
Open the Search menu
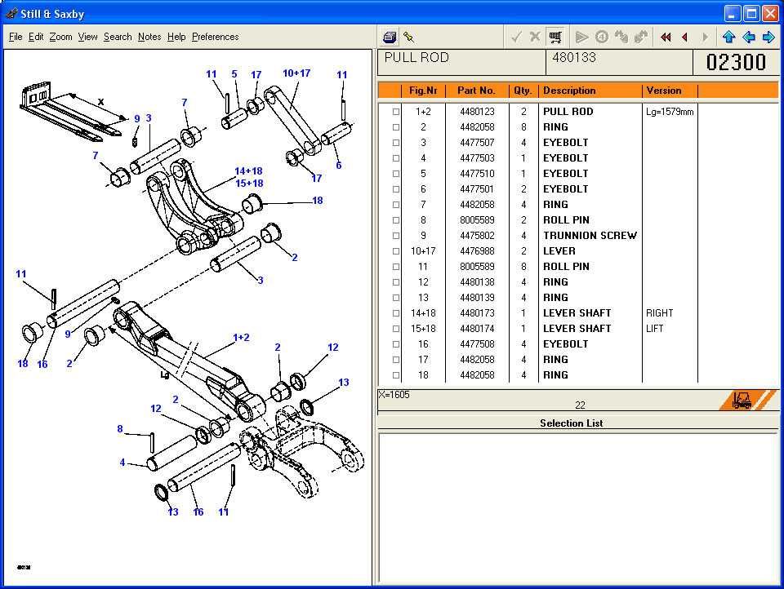[118, 37]
